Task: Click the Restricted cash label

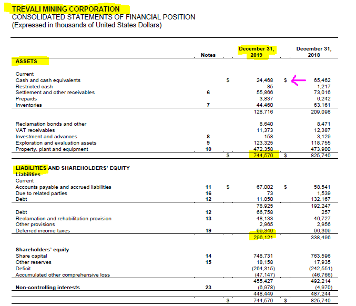Action: (x=34, y=87)
